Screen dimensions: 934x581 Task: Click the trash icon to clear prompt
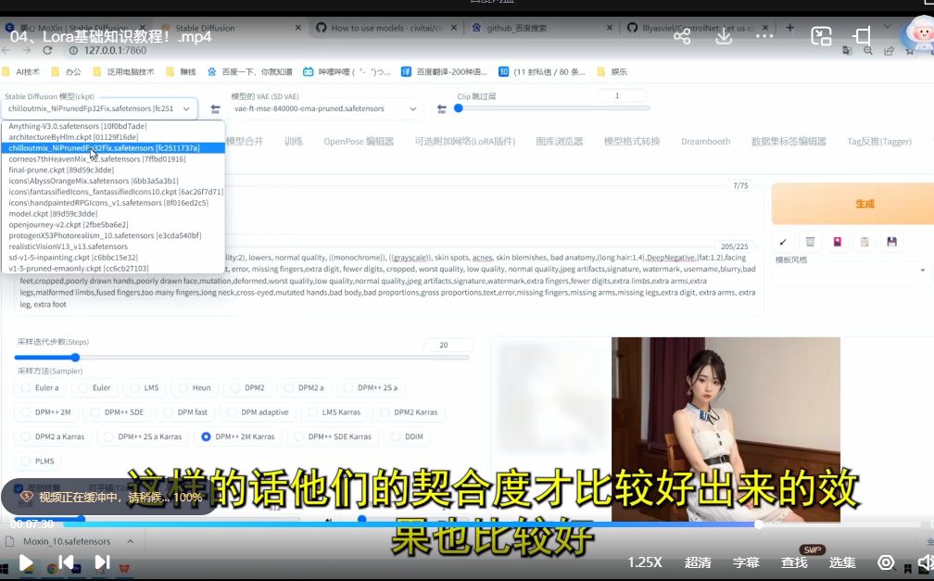tap(810, 242)
